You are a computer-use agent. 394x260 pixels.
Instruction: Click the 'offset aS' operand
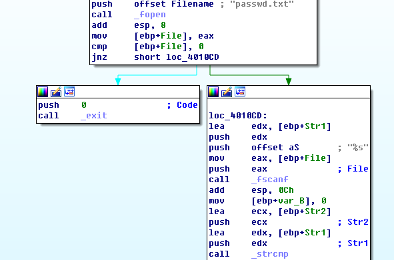[275, 148]
